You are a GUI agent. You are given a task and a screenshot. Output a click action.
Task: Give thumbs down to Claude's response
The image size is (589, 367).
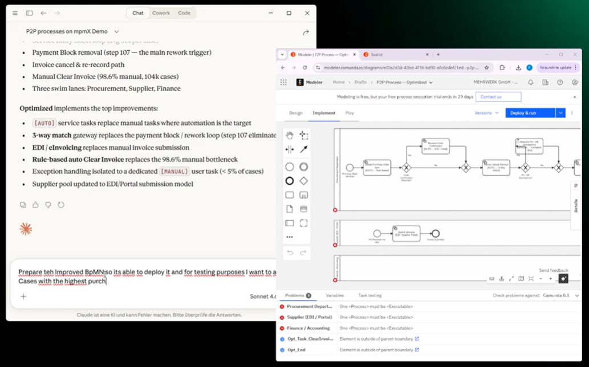pyautogui.click(x=48, y=205)
